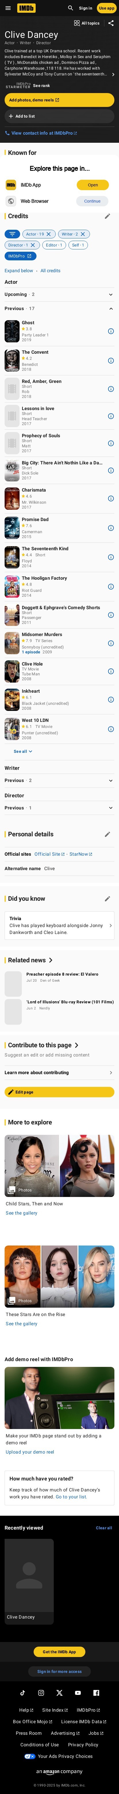Remove the Actor filter chip
The image size is (119, 1794).
(48, 235)
